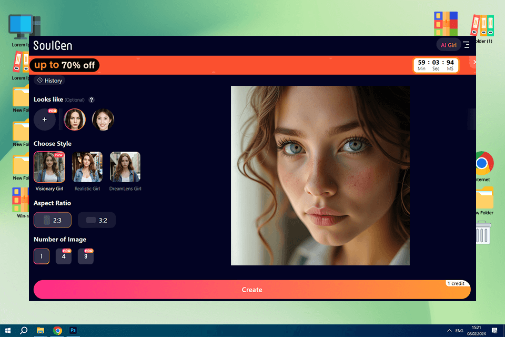
Task: Select the Recycle Bin desktop icon
Action: [x=483, y=233]
